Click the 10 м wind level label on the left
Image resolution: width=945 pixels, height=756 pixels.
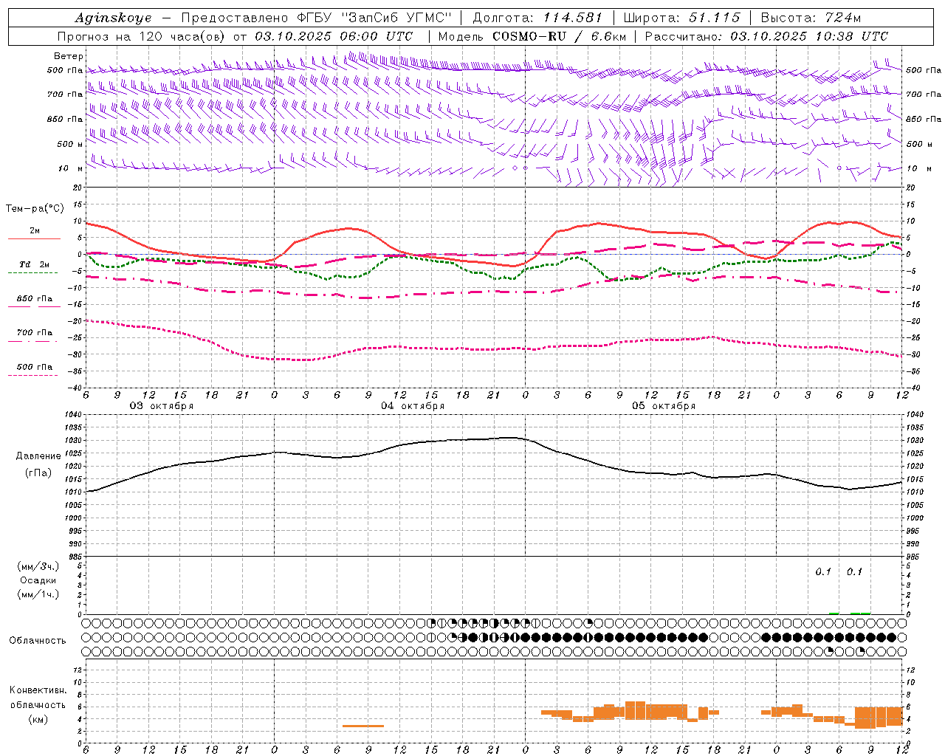[x=71, y=168]
